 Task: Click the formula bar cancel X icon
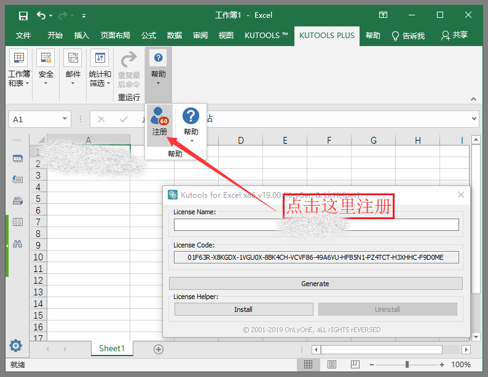(101, 119)
